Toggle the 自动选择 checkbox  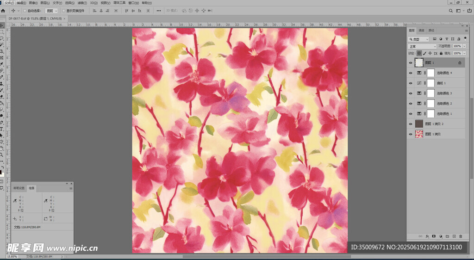pos(25,11)
